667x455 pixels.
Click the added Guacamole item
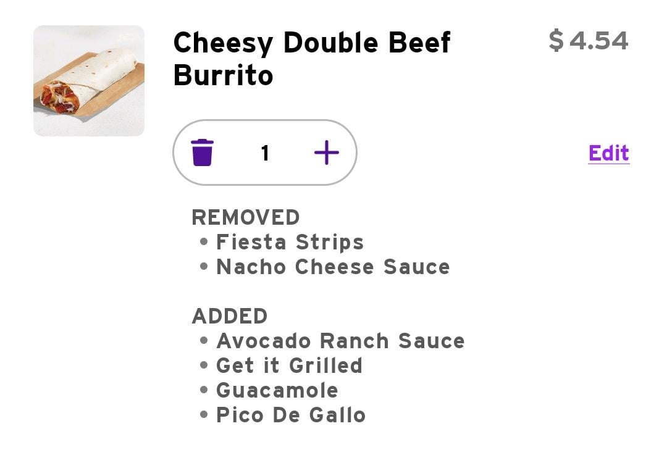[x=277, y=390]
